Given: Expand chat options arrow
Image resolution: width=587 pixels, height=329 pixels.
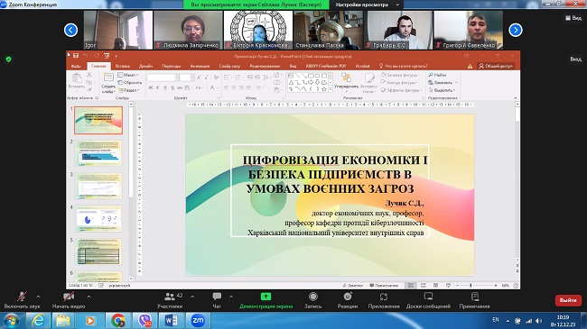Looking at the screenshot, I should pos(231,297).
